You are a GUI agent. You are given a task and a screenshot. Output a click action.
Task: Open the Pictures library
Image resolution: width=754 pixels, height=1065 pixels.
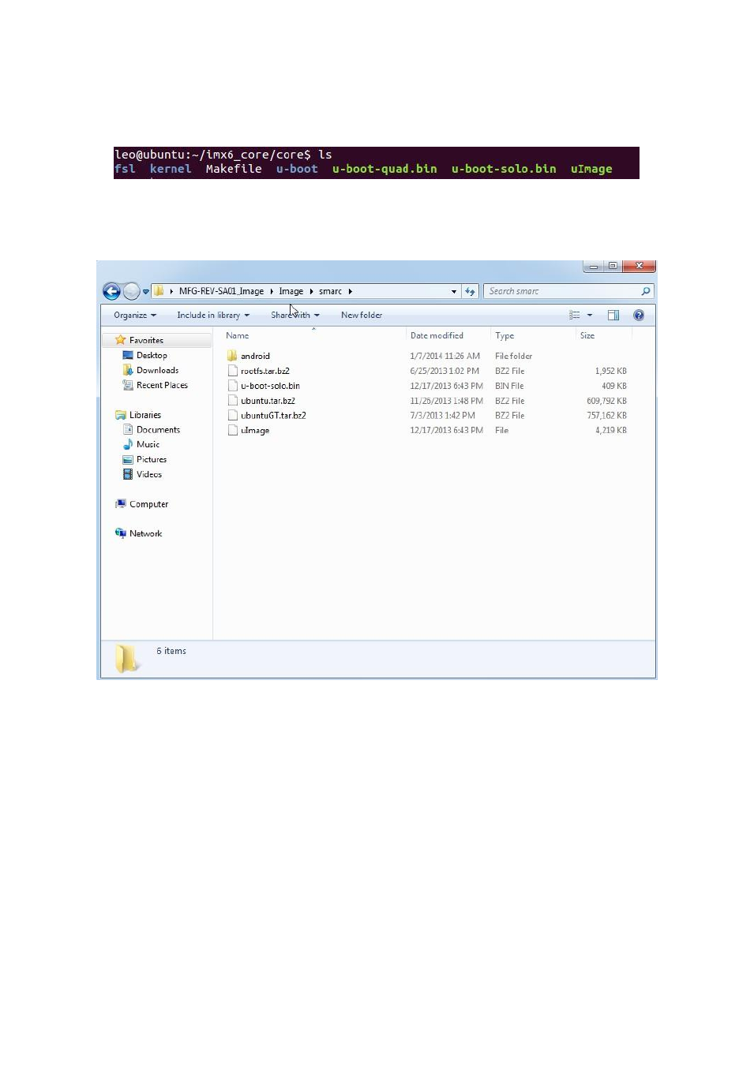[152, 459]
